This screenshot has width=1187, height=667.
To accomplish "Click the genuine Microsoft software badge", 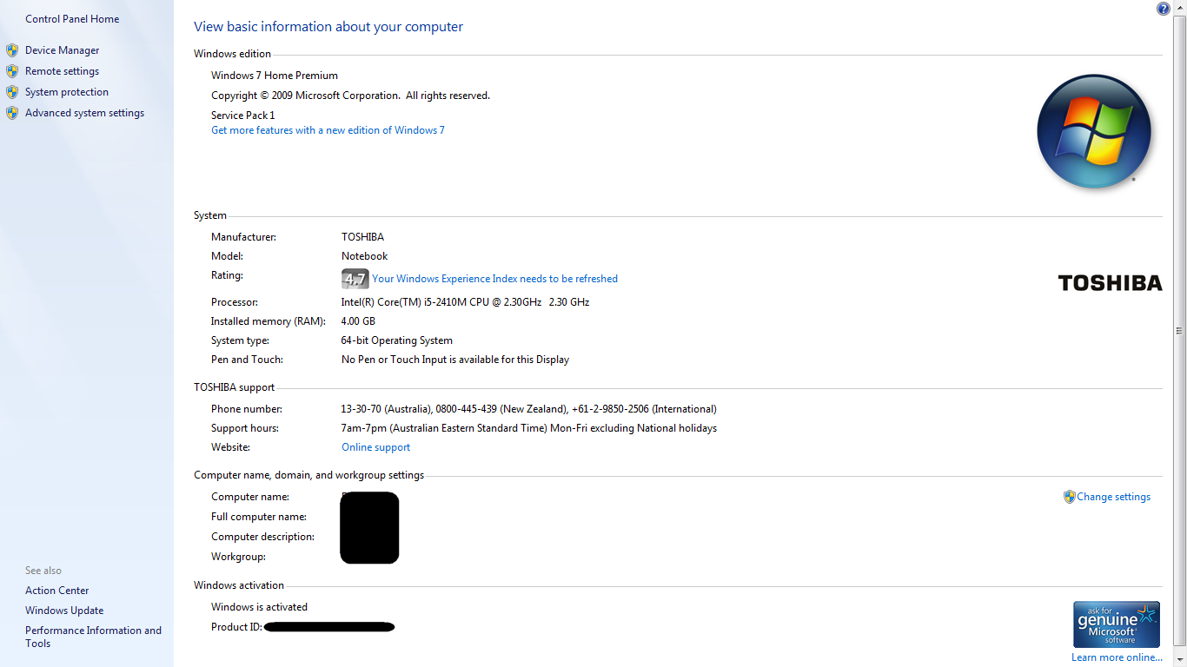I will [x=1117, y=624].
